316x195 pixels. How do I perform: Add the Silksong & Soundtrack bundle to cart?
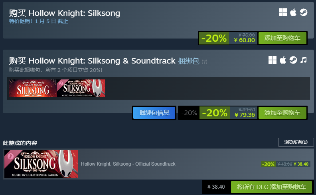click(282, 113)
